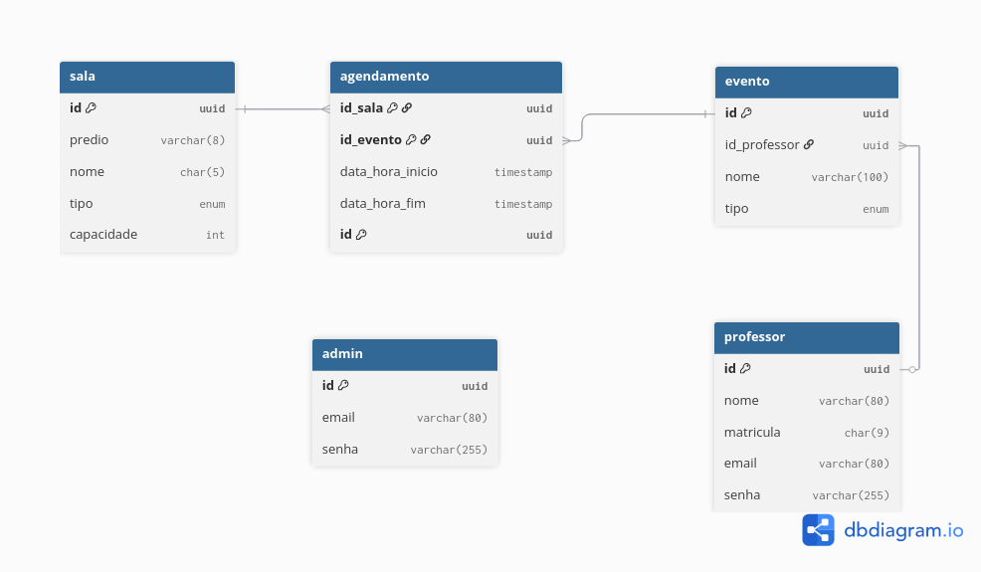The image size is (981, 572).
Task: Click the link icon next to id_professor
Action: 809,145
